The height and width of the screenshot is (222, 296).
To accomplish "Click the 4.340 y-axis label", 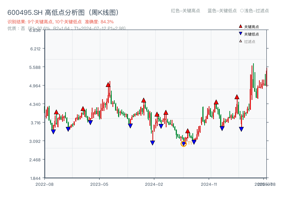I will (35, 104).
